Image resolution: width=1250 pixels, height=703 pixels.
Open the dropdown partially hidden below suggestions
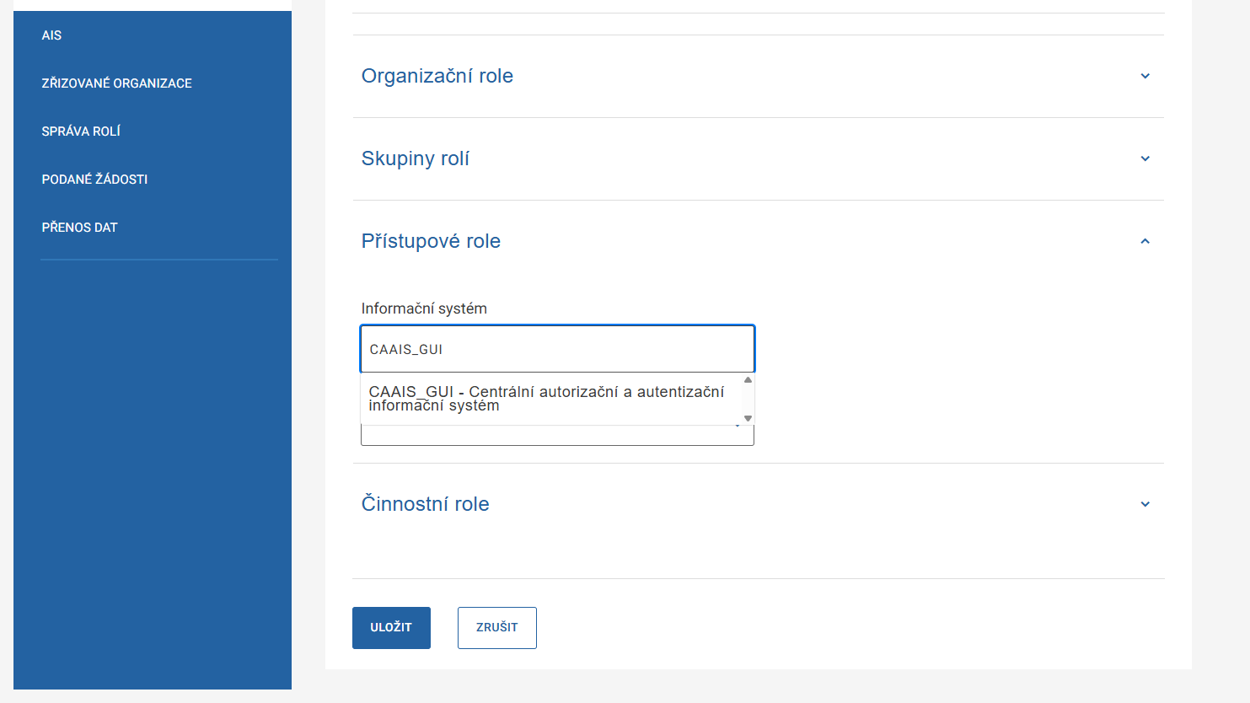coord(556,436)
